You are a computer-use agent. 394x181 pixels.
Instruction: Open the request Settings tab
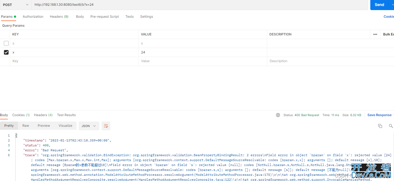tap(146, 17)
